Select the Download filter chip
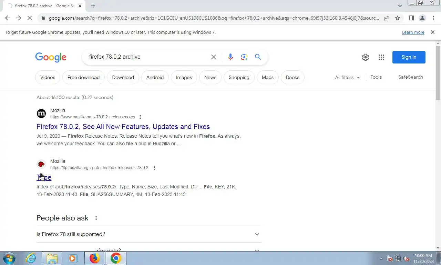 pos(123,77)
